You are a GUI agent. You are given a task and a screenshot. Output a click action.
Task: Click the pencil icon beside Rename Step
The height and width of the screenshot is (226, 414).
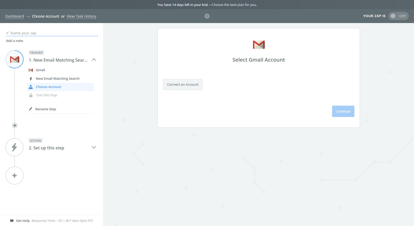pos(31,109)
